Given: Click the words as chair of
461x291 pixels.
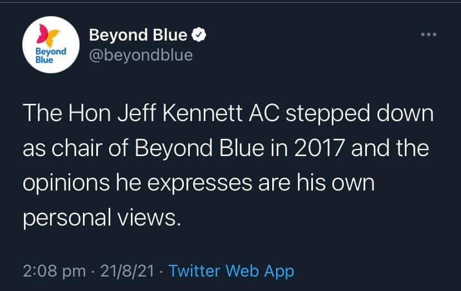Looking at the screenshot, I should coord(76,148).
